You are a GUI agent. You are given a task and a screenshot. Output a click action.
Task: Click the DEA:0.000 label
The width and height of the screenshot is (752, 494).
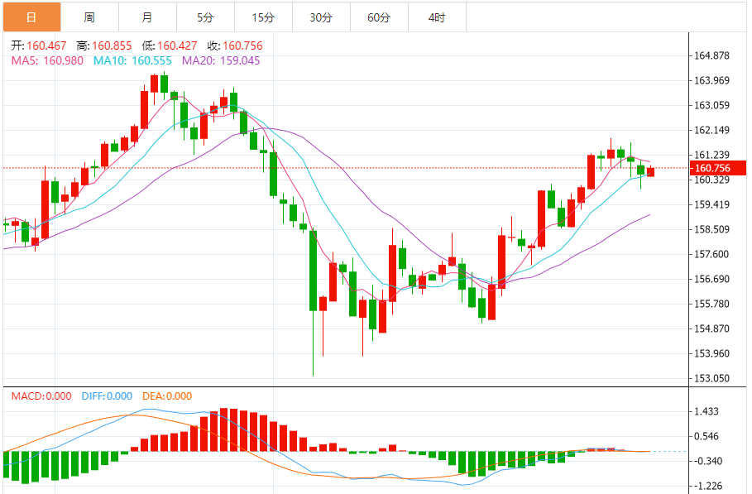tap(167, 396)
